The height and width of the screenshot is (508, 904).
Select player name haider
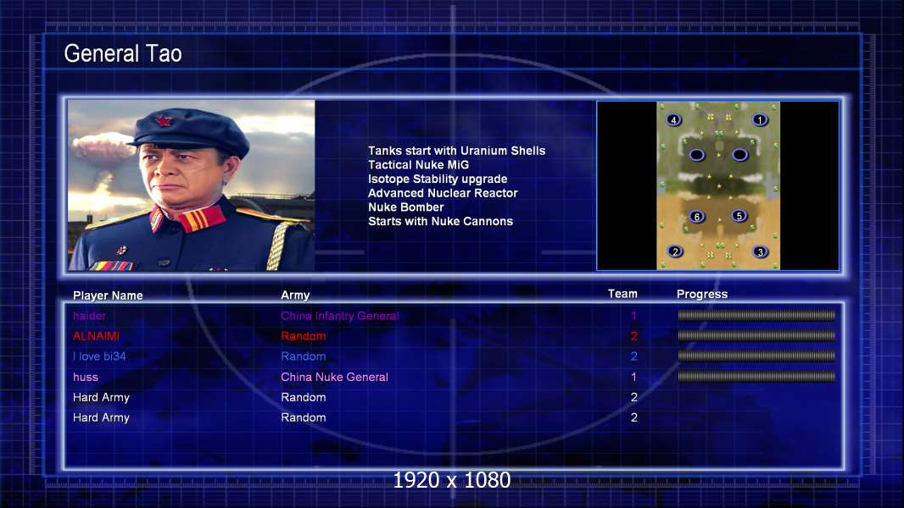coord(89,316)
